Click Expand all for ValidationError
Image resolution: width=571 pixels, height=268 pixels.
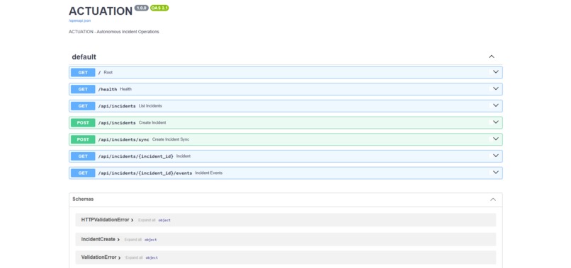click(134, 257)
